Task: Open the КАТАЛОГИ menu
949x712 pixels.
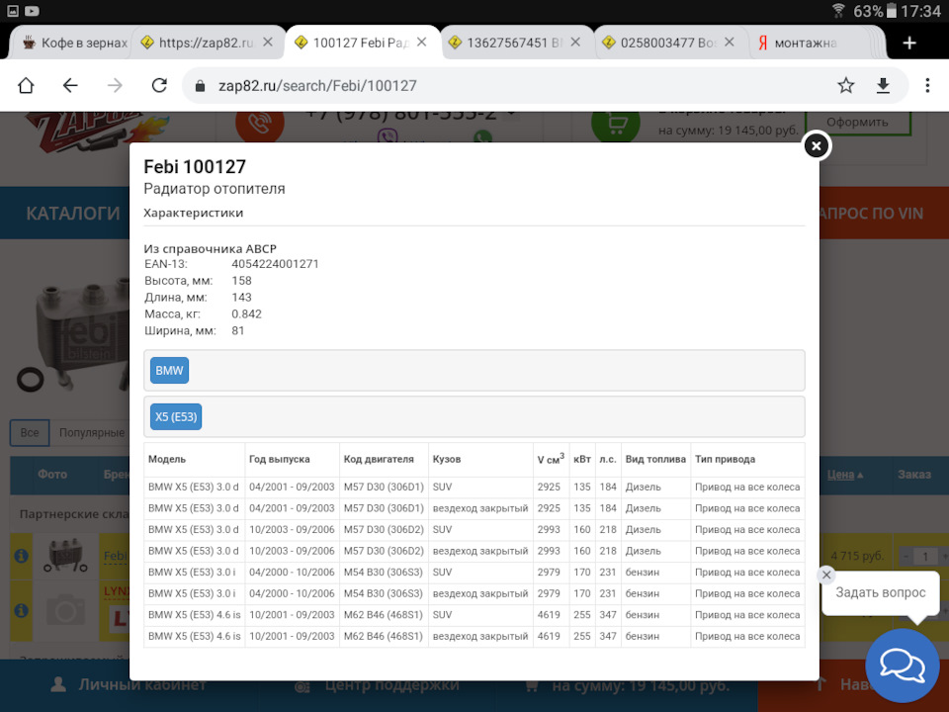Action: click(x=72, y=214)
